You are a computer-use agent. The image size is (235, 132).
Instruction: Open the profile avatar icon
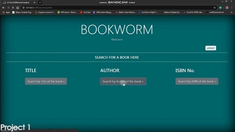click(x=227, y=8)
